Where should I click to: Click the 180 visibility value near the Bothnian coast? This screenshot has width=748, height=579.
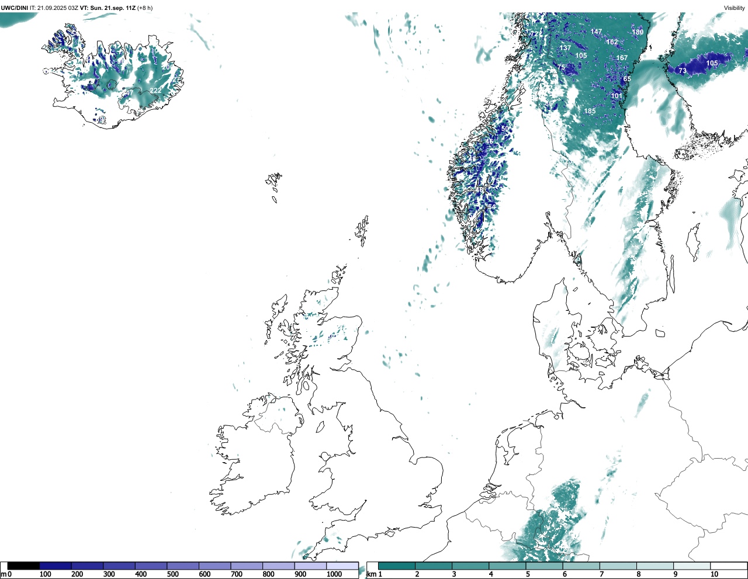[638, 33]
